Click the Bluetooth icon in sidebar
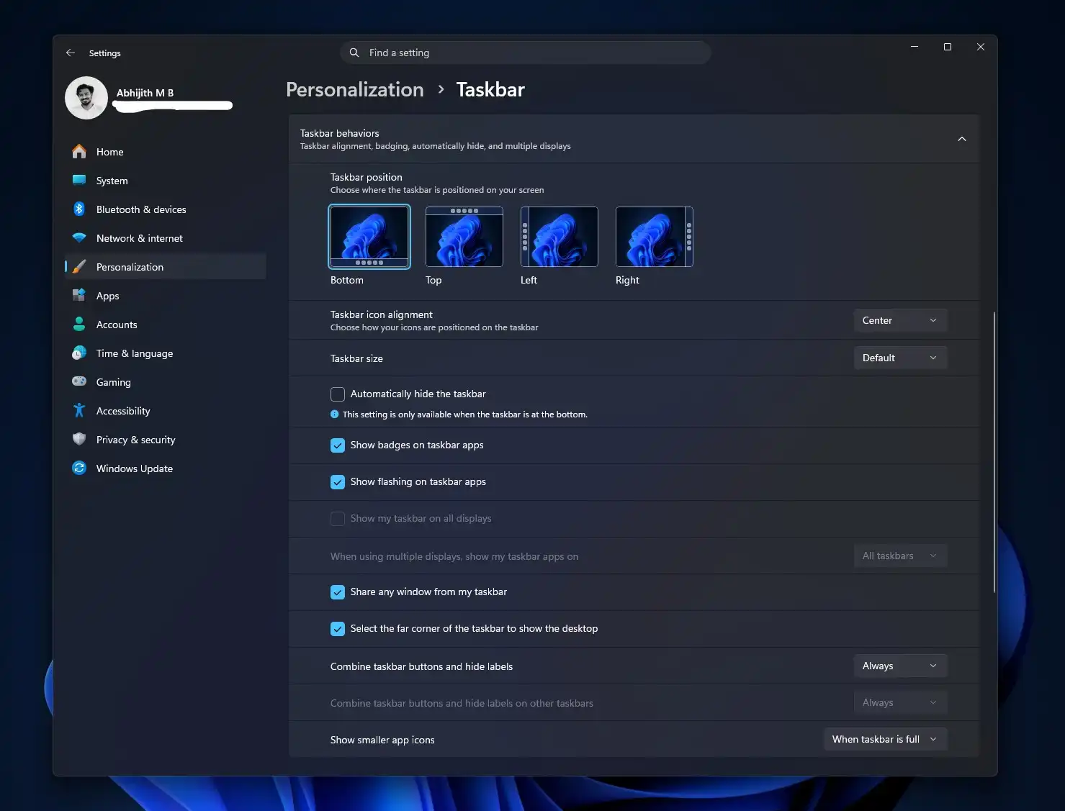Viewport: 1065px width, 811px height. [x=79, y=209]
